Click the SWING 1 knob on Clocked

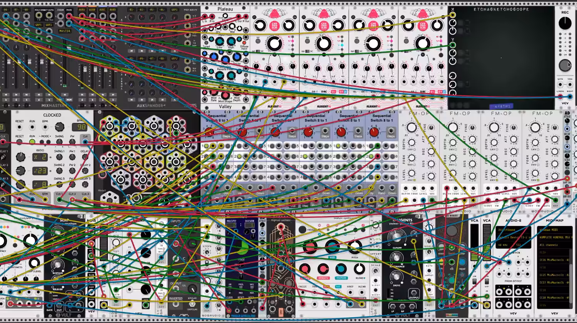59,157
